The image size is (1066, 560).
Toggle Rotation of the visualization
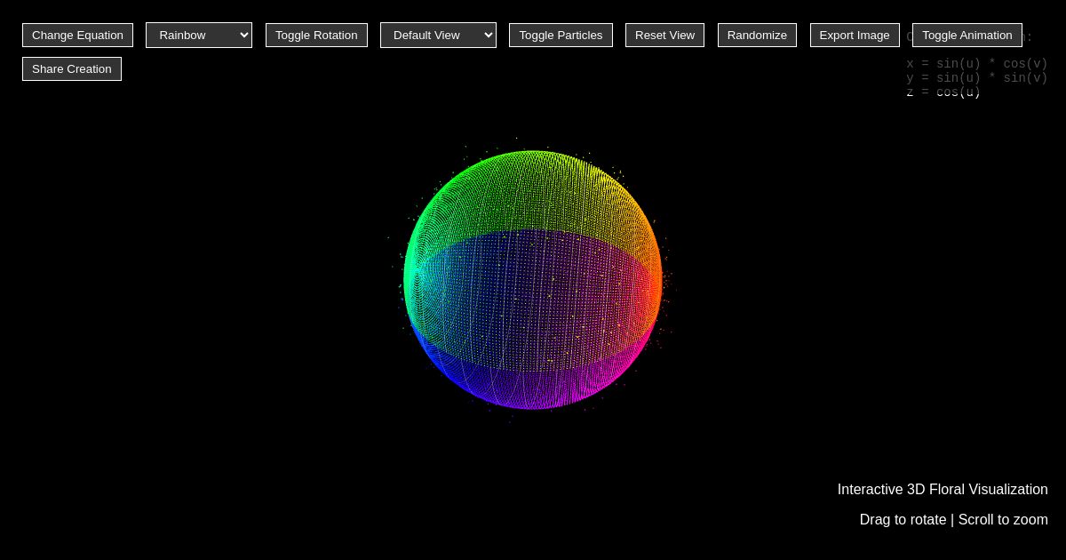[x=316, y=35]
